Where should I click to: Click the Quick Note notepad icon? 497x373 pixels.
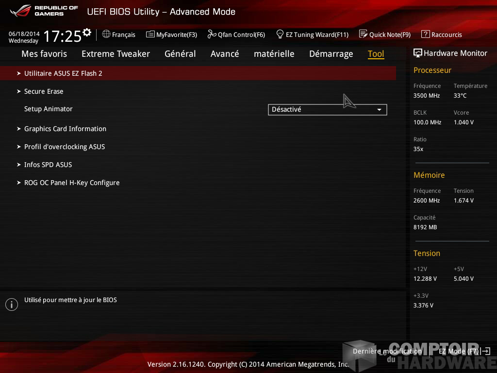coord(363,34)
